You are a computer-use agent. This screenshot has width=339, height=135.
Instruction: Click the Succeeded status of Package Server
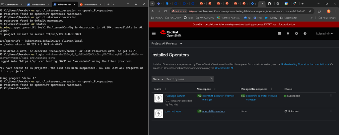point(292,96)
